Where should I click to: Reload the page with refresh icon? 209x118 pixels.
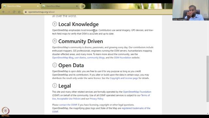pyautogui.click(x=14, y=12)
